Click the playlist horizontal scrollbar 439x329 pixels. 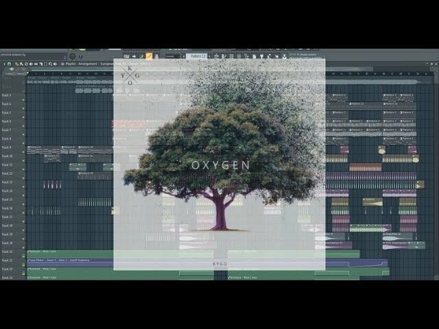[202, 69]
